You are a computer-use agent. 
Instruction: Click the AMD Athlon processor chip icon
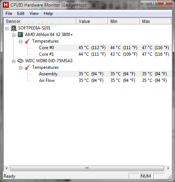(x=20, y=35)
